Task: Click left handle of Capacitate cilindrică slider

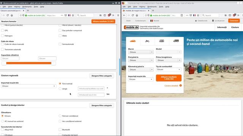Action: click(4, 63)
